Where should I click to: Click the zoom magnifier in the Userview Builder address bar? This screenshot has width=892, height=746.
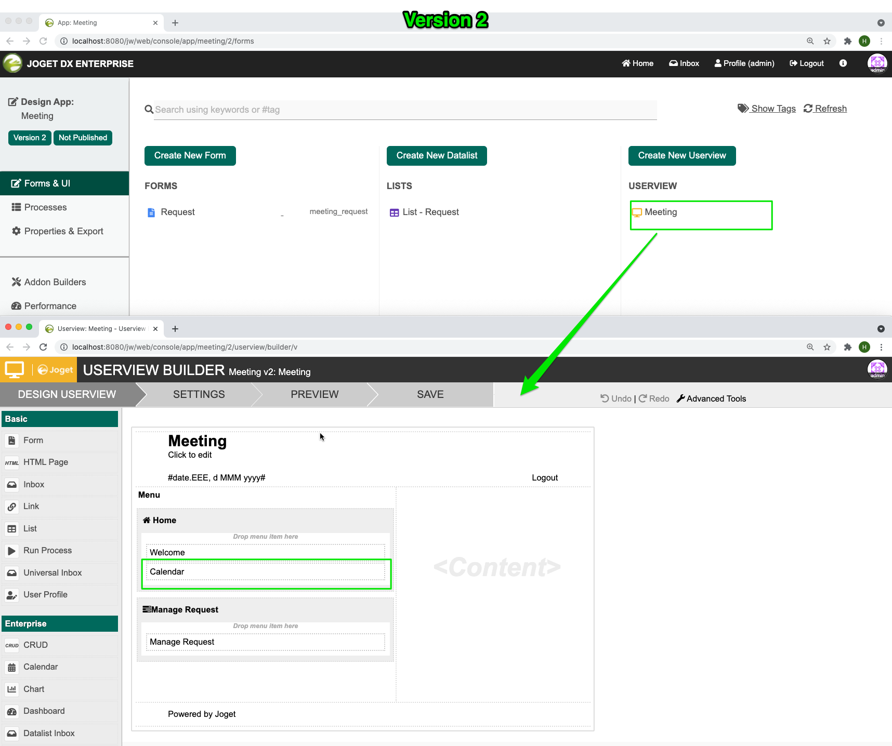tap(810, 347)
